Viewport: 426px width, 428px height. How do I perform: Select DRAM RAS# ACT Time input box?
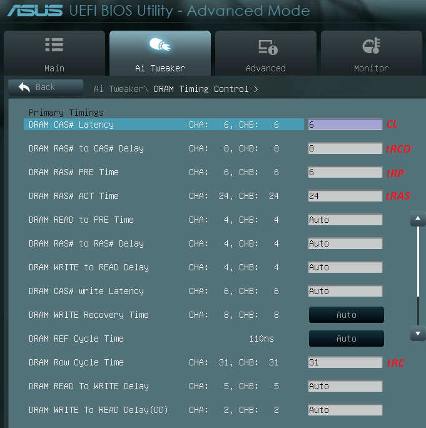click(x=345, y=196)
